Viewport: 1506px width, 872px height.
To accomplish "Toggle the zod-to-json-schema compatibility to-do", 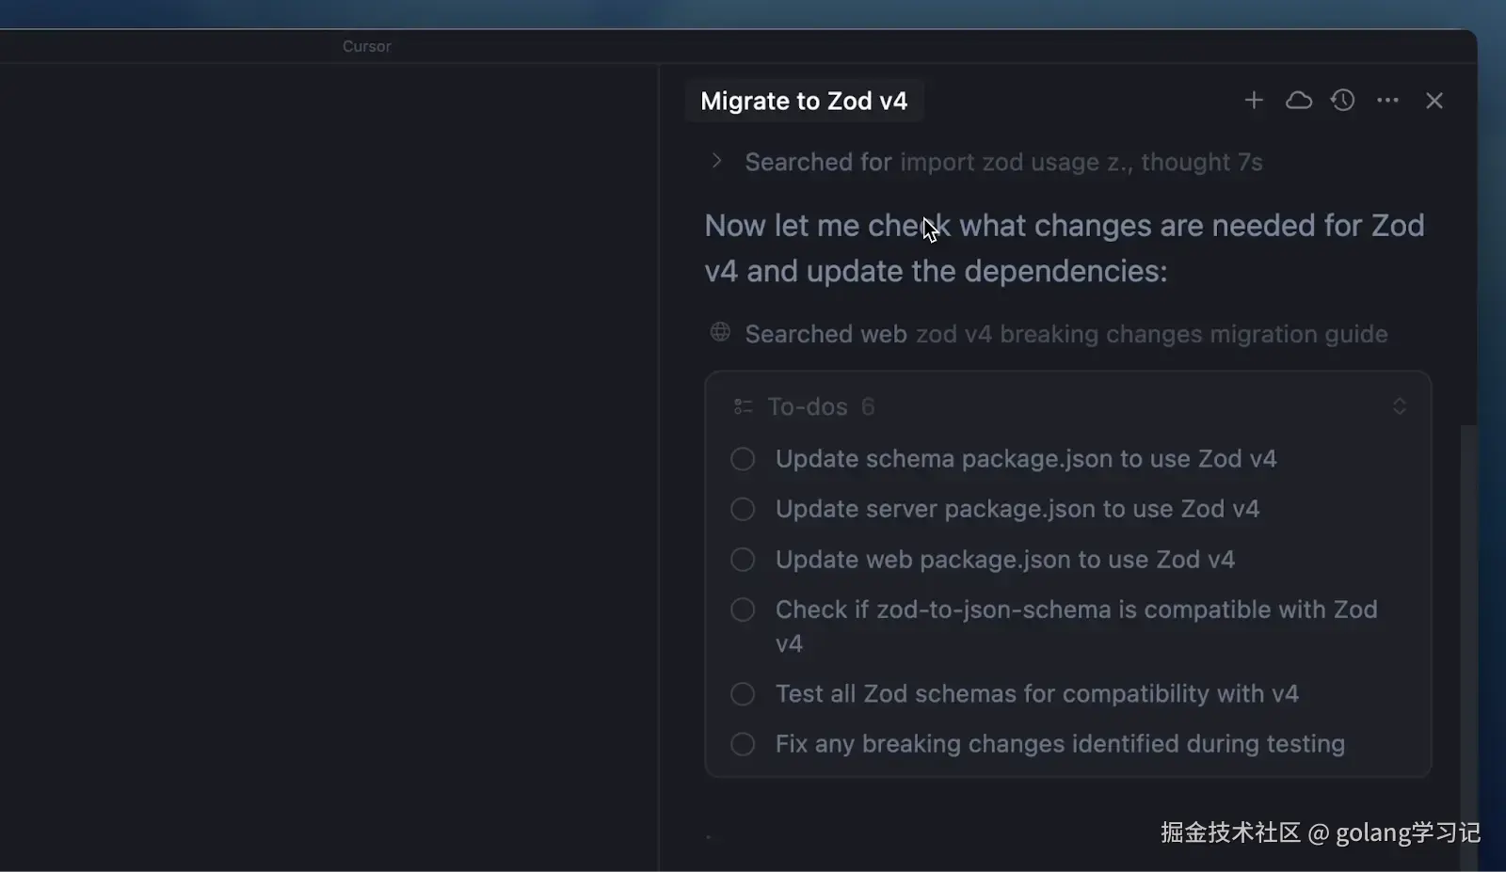I will tap(743, 610).
